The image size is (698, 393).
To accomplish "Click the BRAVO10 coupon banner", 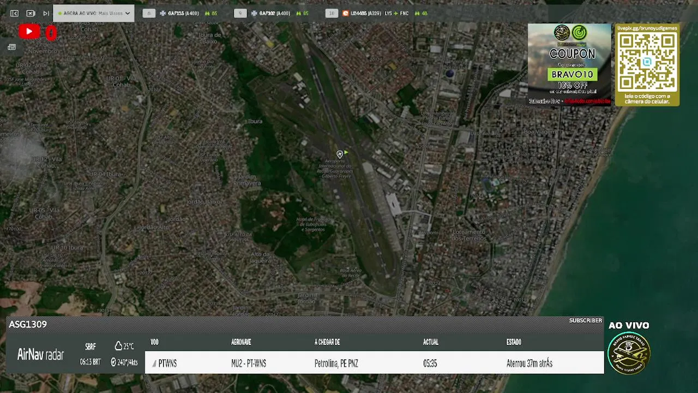I will click(569, 64).
